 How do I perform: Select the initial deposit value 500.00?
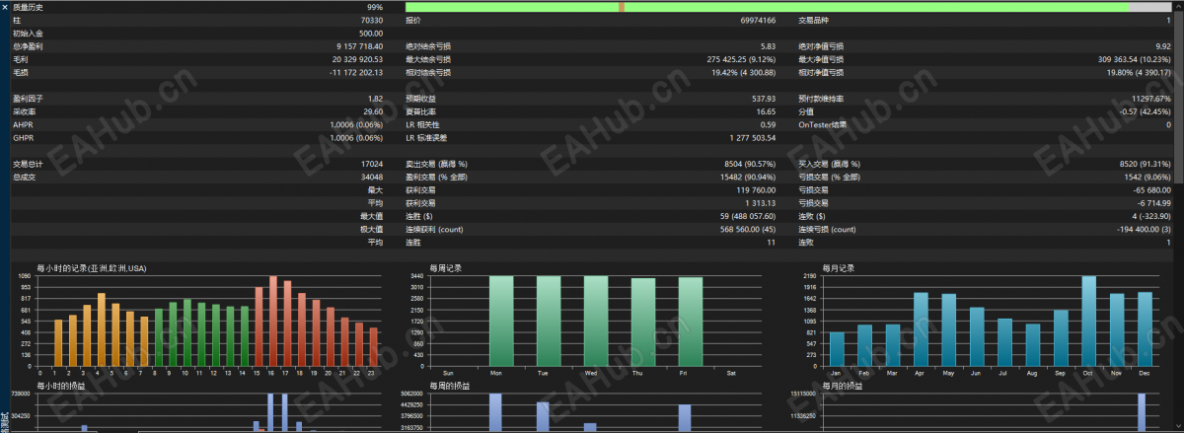click(x=371, y=34)
